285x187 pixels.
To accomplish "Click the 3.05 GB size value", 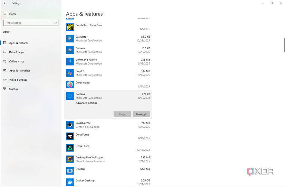I will (145, 180).
